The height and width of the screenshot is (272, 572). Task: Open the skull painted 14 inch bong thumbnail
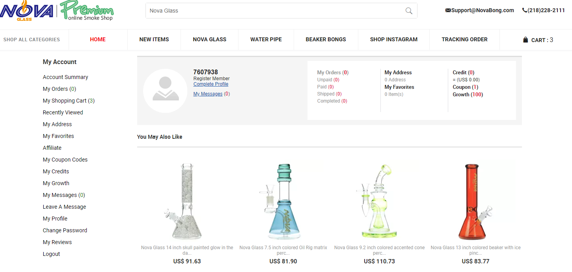(187, 201)
